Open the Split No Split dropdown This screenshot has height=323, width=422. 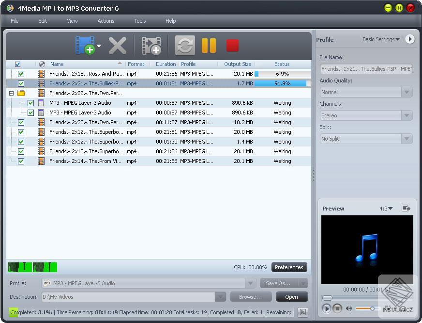coord(407,139)
